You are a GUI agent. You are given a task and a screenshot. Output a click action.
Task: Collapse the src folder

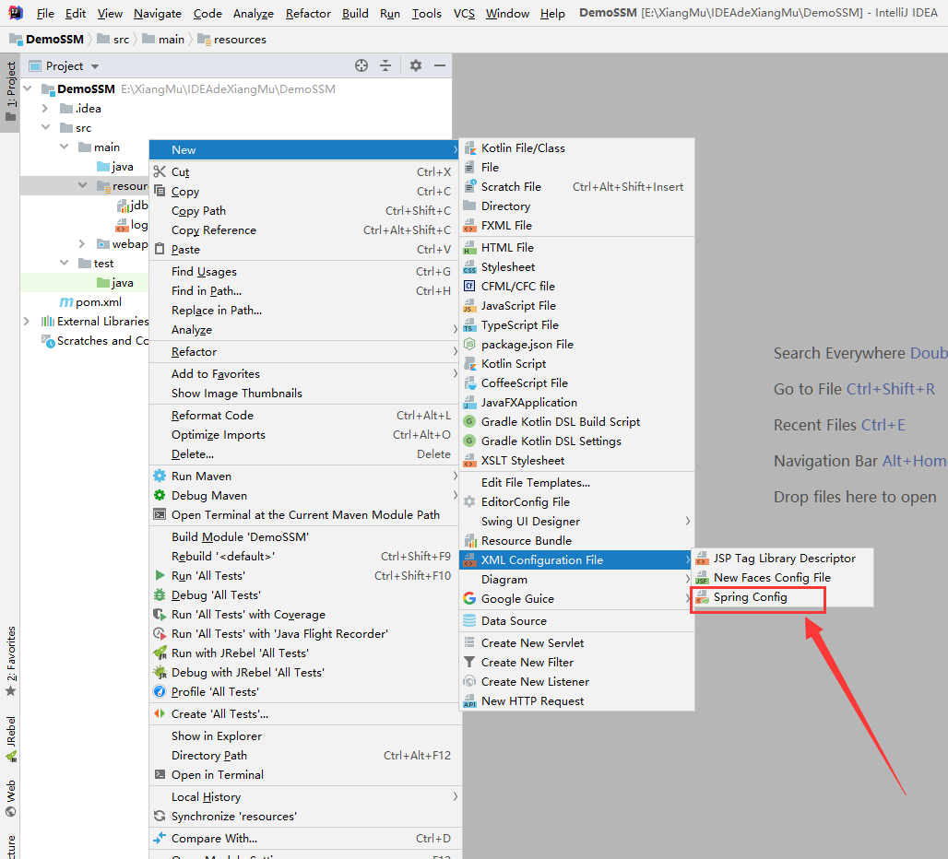pyautogui.click(x=45, y=127)
